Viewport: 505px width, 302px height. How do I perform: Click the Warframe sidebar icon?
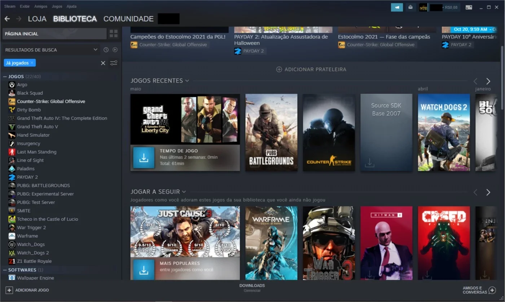pos(12,236)
